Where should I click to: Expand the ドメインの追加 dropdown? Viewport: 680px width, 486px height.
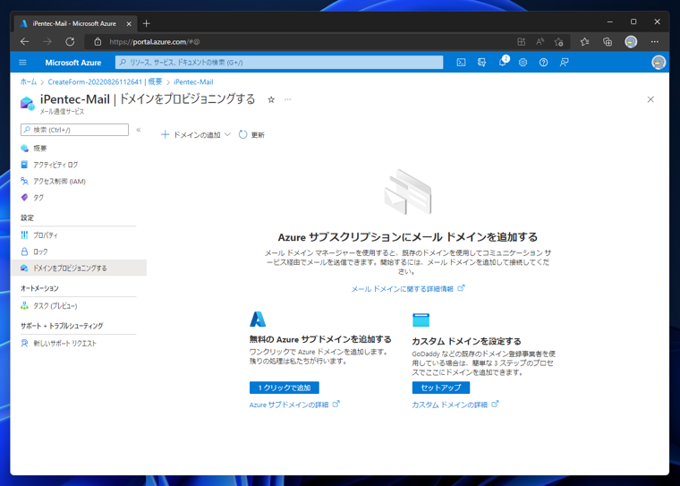click(x=196, y=135)
